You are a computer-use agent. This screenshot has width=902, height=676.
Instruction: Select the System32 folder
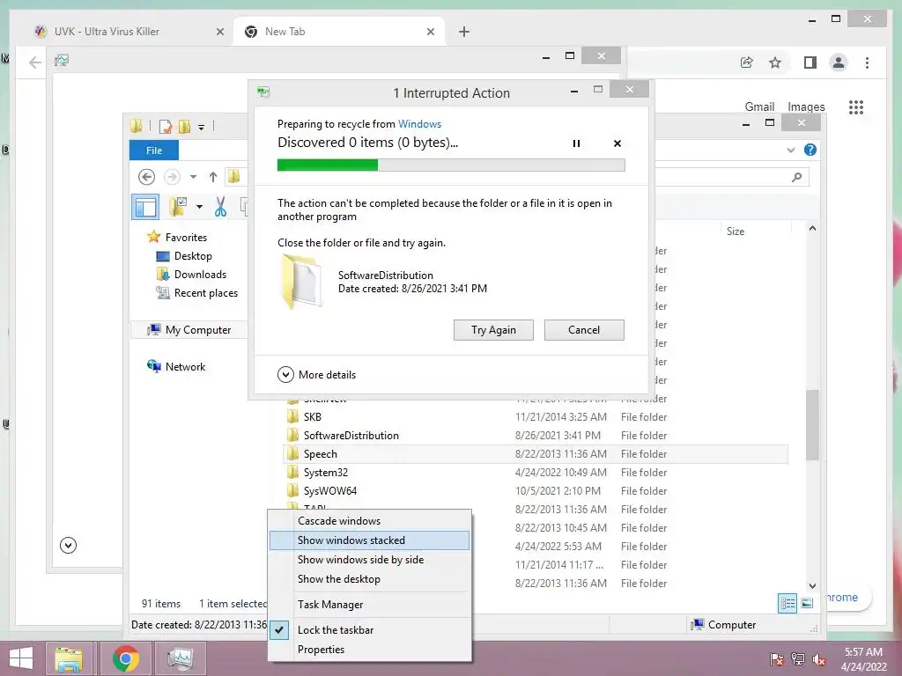pyautogui.click(x=535, y=473)
